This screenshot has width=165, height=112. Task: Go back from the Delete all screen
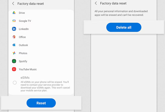click(96, 3)
